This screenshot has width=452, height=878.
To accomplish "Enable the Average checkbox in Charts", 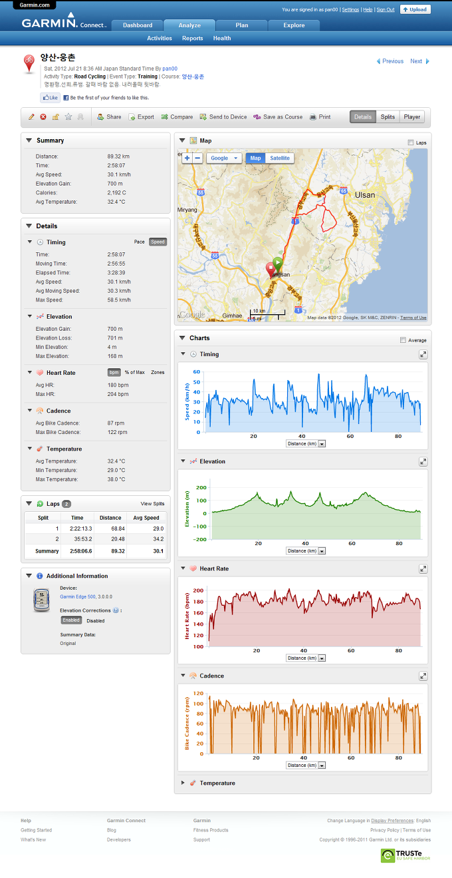I will pos(403,340).
